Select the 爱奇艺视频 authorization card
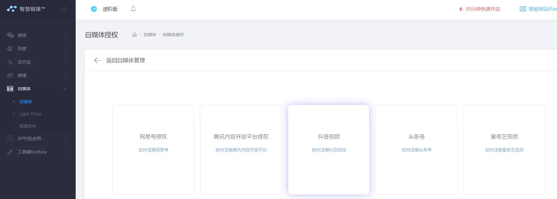Image resolution: width=557 pixels, height=199 pixels. click(504, 137)
